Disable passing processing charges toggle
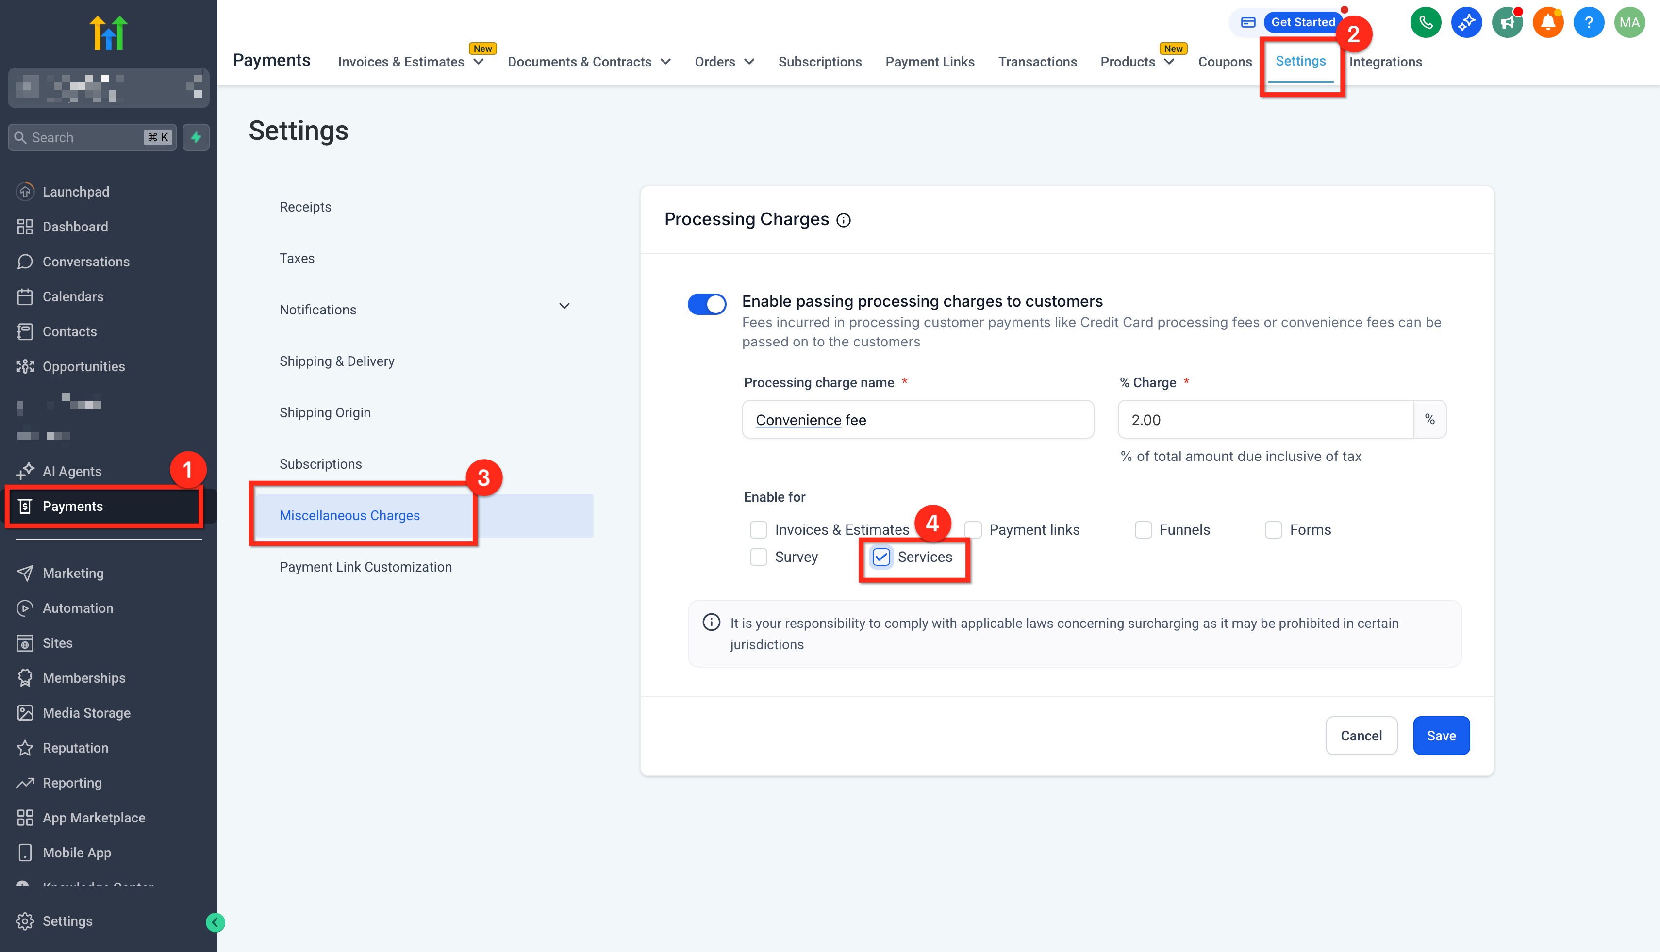The image size is (1660, 952). point(706,304)
